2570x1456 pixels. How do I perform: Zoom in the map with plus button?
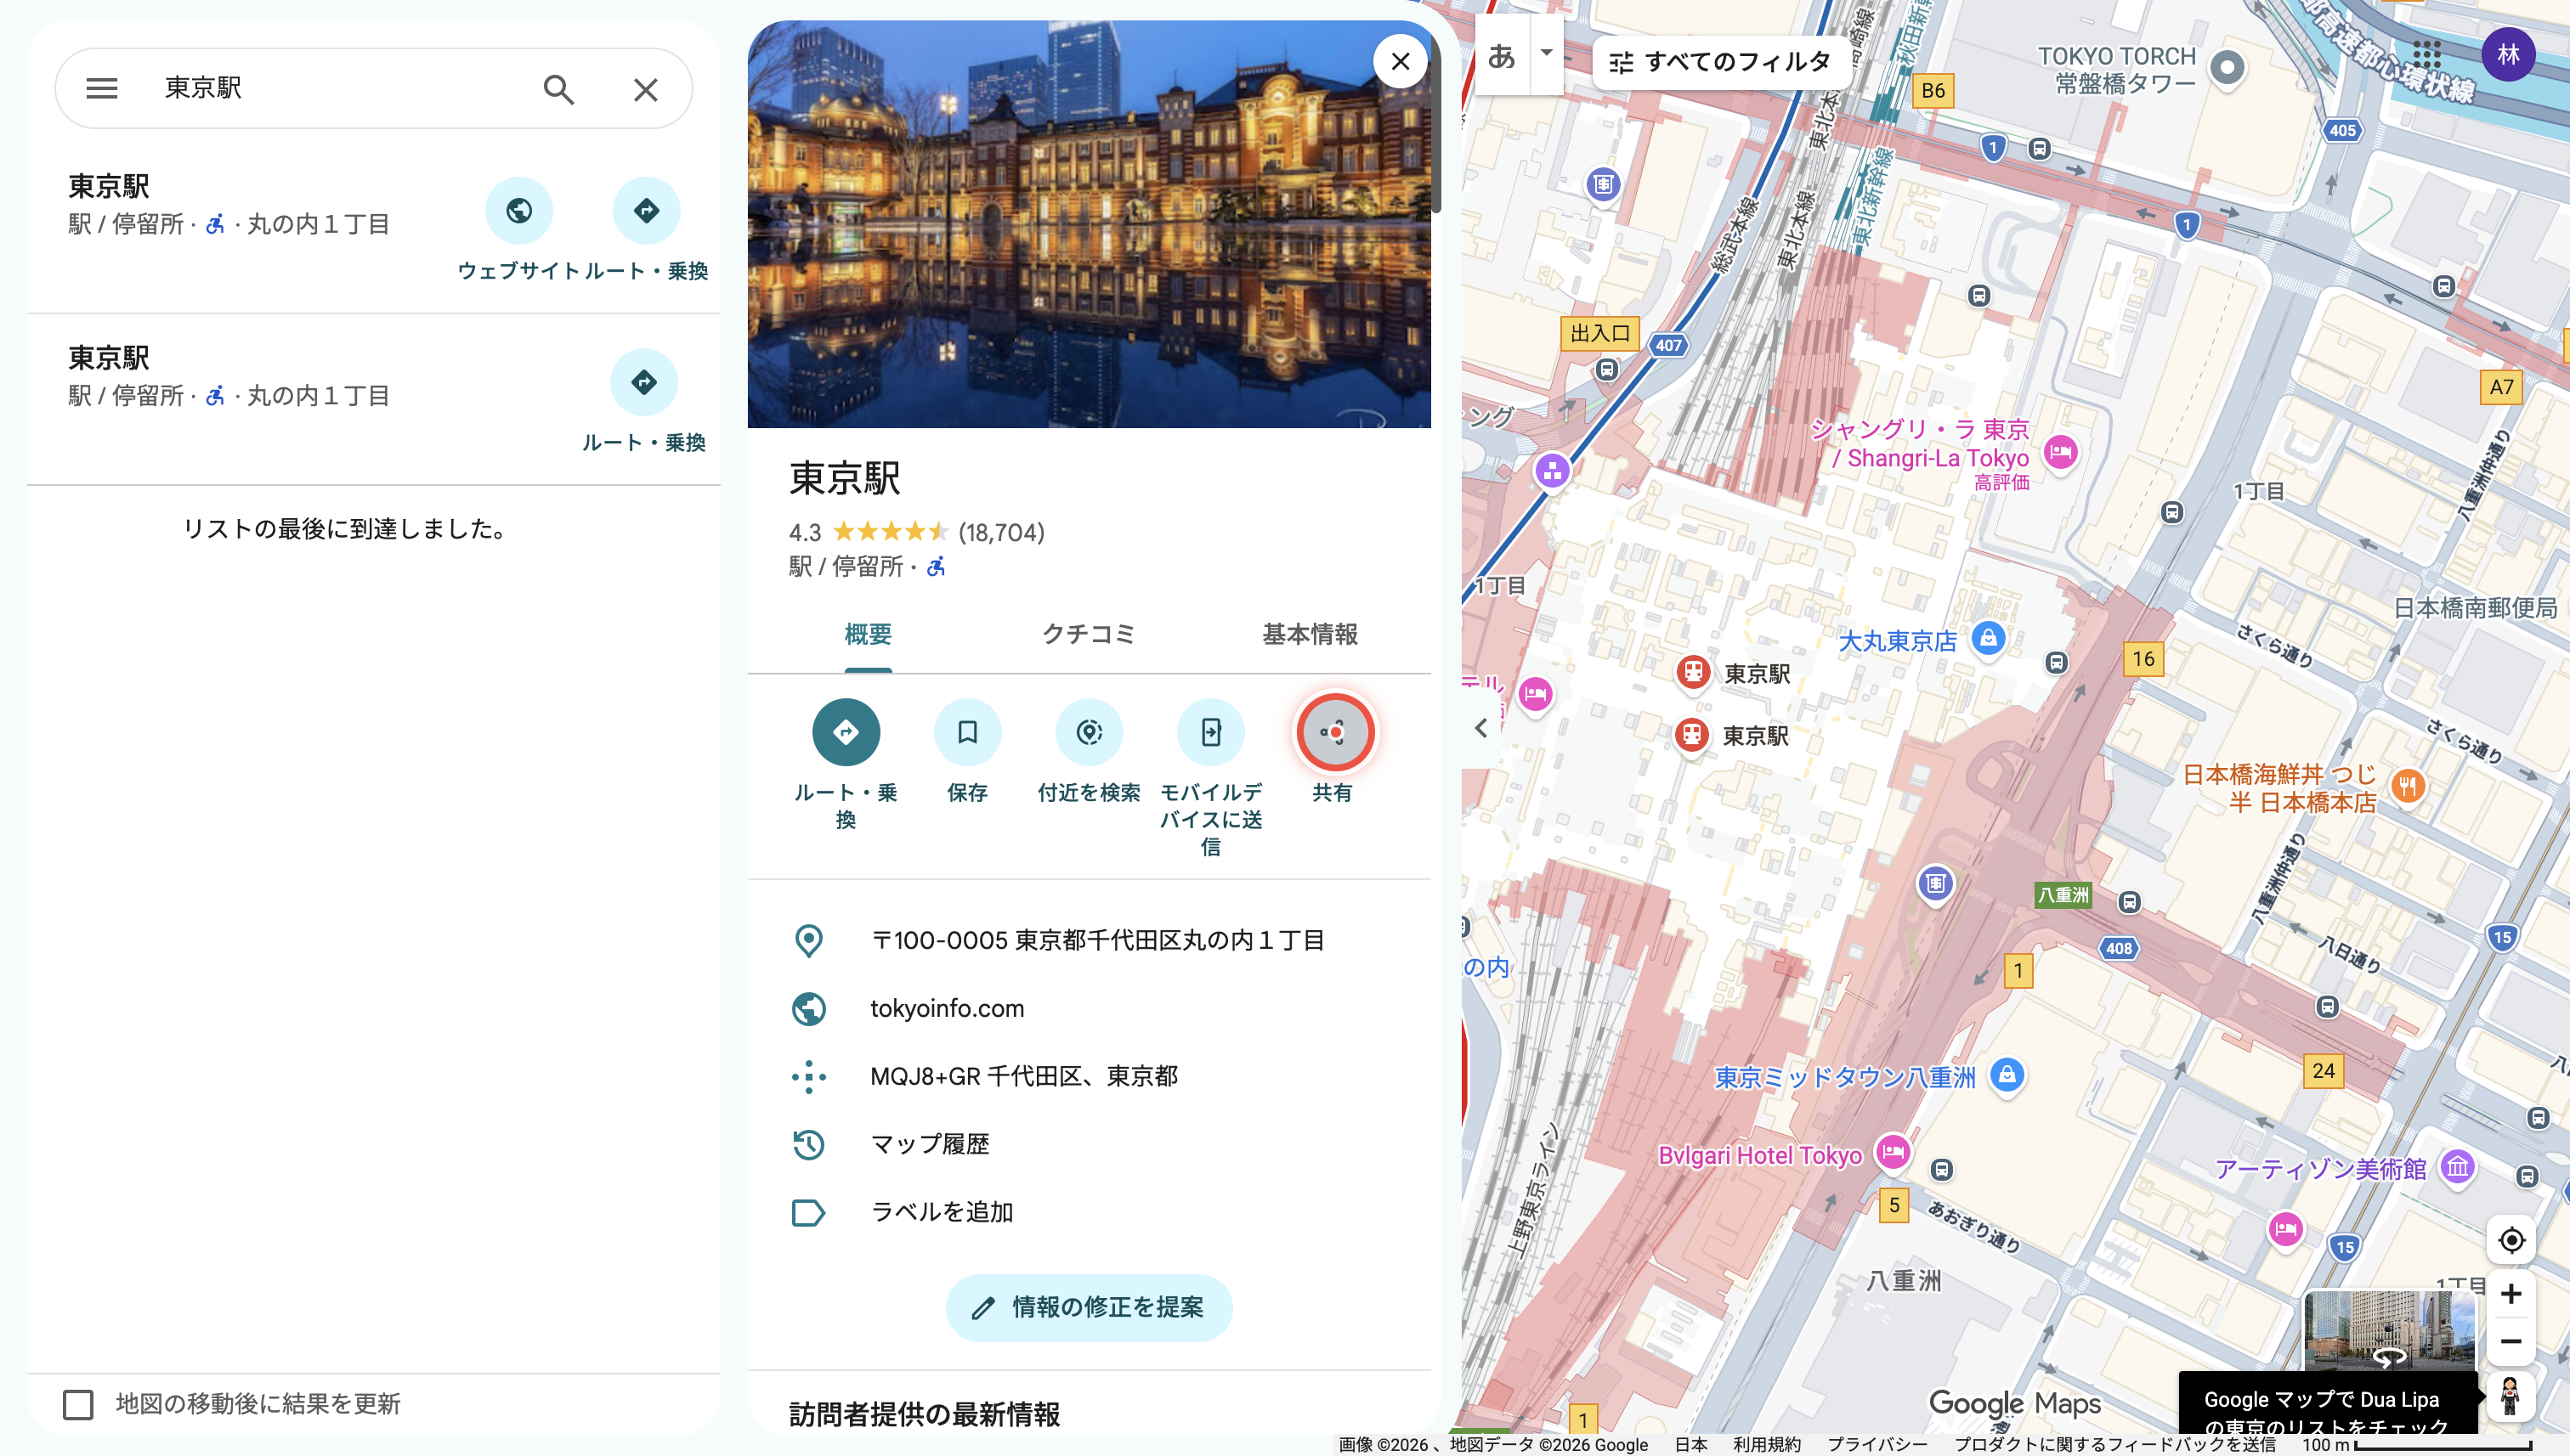click(x=2511, y=1295)
